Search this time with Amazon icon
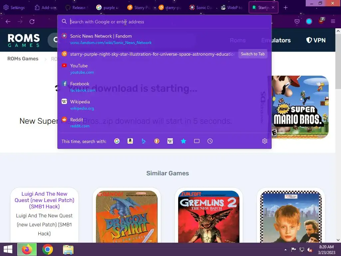 130,141
